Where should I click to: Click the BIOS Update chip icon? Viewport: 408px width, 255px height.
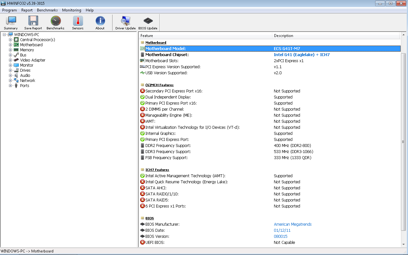point(148,21)
